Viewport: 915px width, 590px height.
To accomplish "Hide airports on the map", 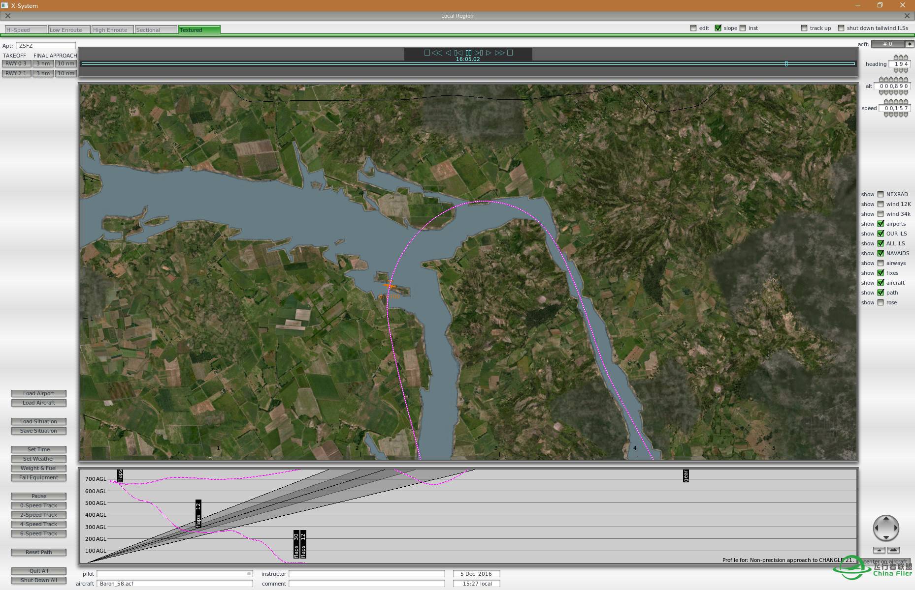I will (x=881, y=224).
